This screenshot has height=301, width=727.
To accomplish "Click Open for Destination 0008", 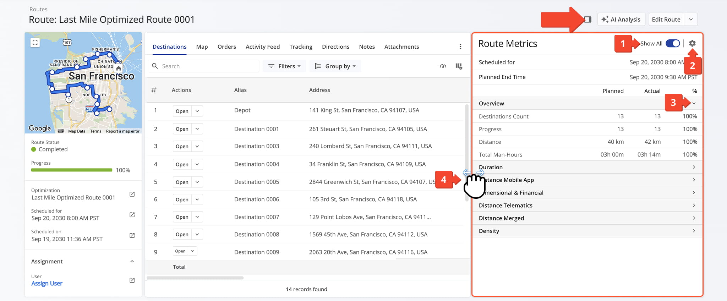I will [182, 234].
